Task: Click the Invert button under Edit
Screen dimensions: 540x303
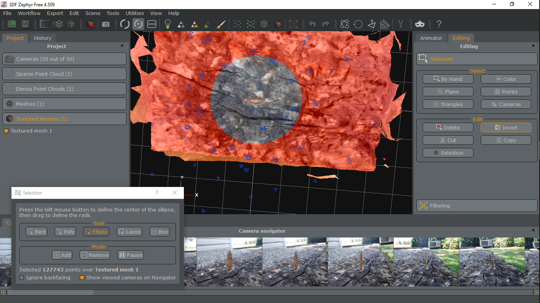Action: click(506, 127)
